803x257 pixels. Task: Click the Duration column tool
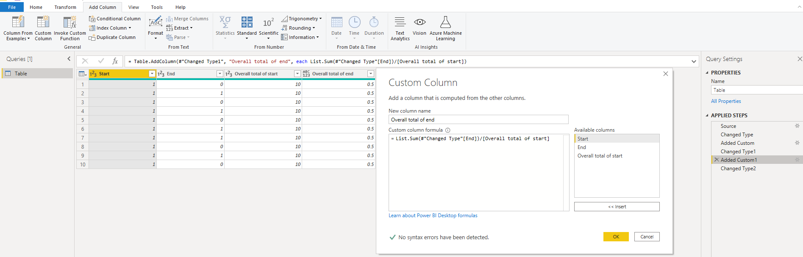[x=374, y=28]
